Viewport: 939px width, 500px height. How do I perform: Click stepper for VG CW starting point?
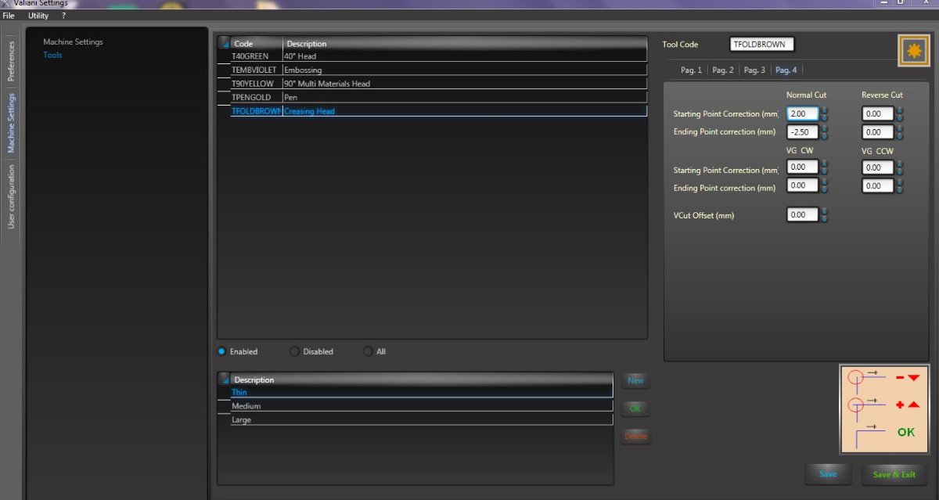coord(824,167)
